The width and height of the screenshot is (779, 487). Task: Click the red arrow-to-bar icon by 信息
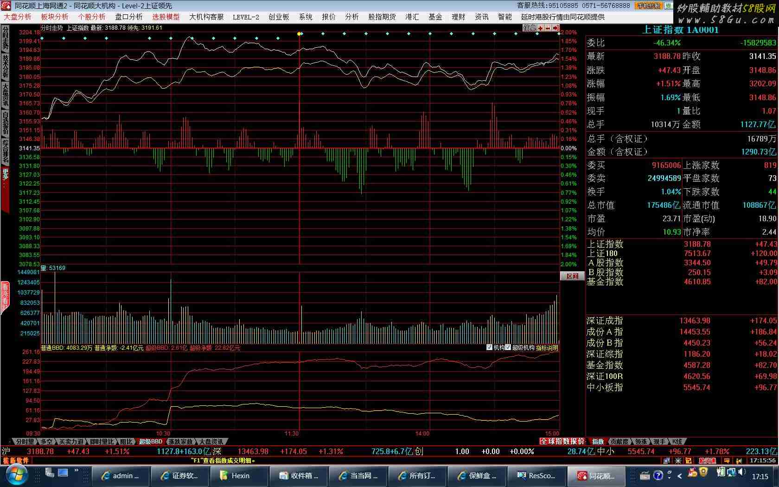point(556,28)
